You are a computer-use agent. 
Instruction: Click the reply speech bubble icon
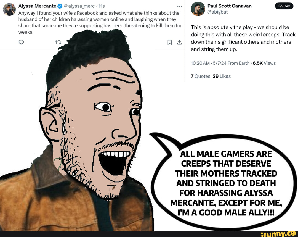(x=21, y=42)
